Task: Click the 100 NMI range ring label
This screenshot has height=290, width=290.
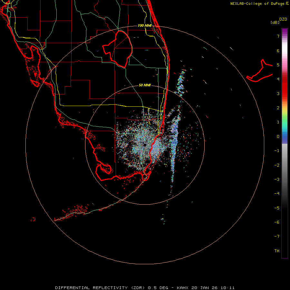Action: [x=145, y=25]
